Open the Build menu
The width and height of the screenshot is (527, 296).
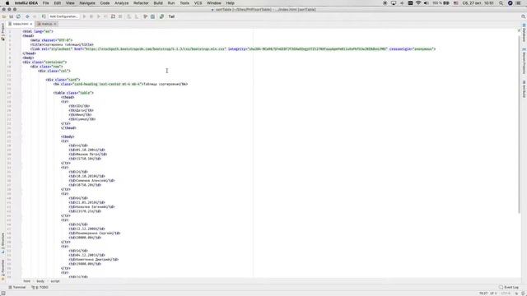coord(158,3)
